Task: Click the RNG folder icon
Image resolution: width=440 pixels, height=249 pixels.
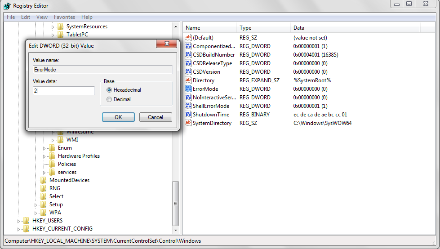Action: tap(44, 188)
